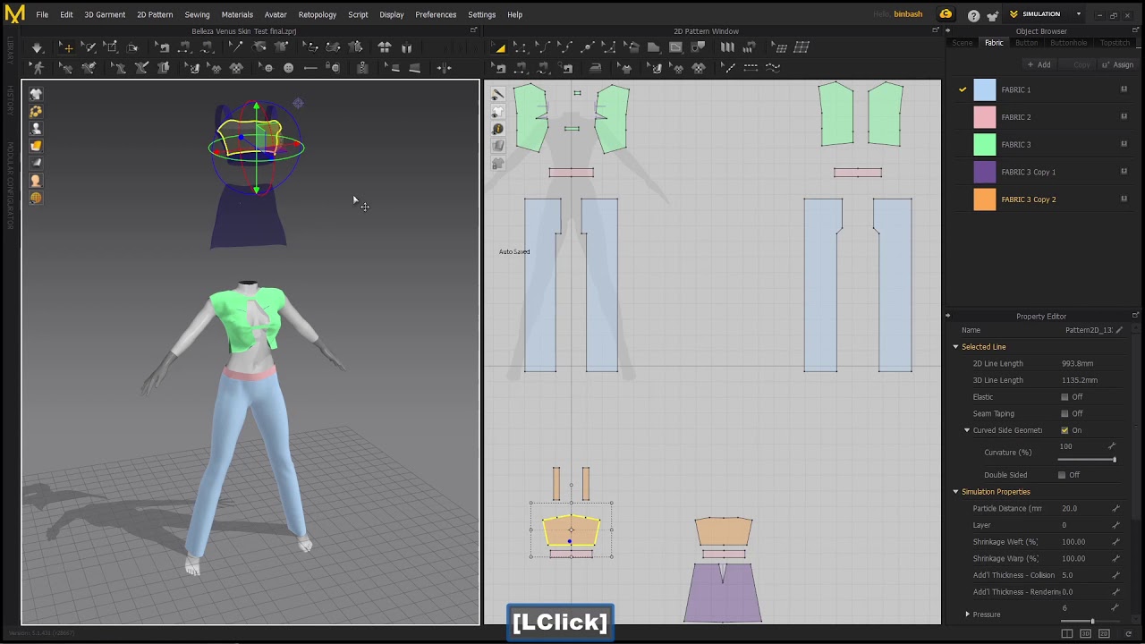Viewport: 1145px width, 644px height.
Task: Open the cloud sync icon in title bar
Action: coord(946,14)
